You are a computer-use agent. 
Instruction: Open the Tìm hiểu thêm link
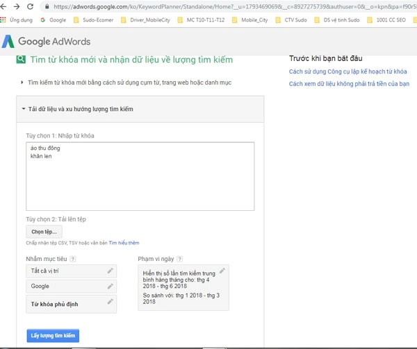pos(124,243)
